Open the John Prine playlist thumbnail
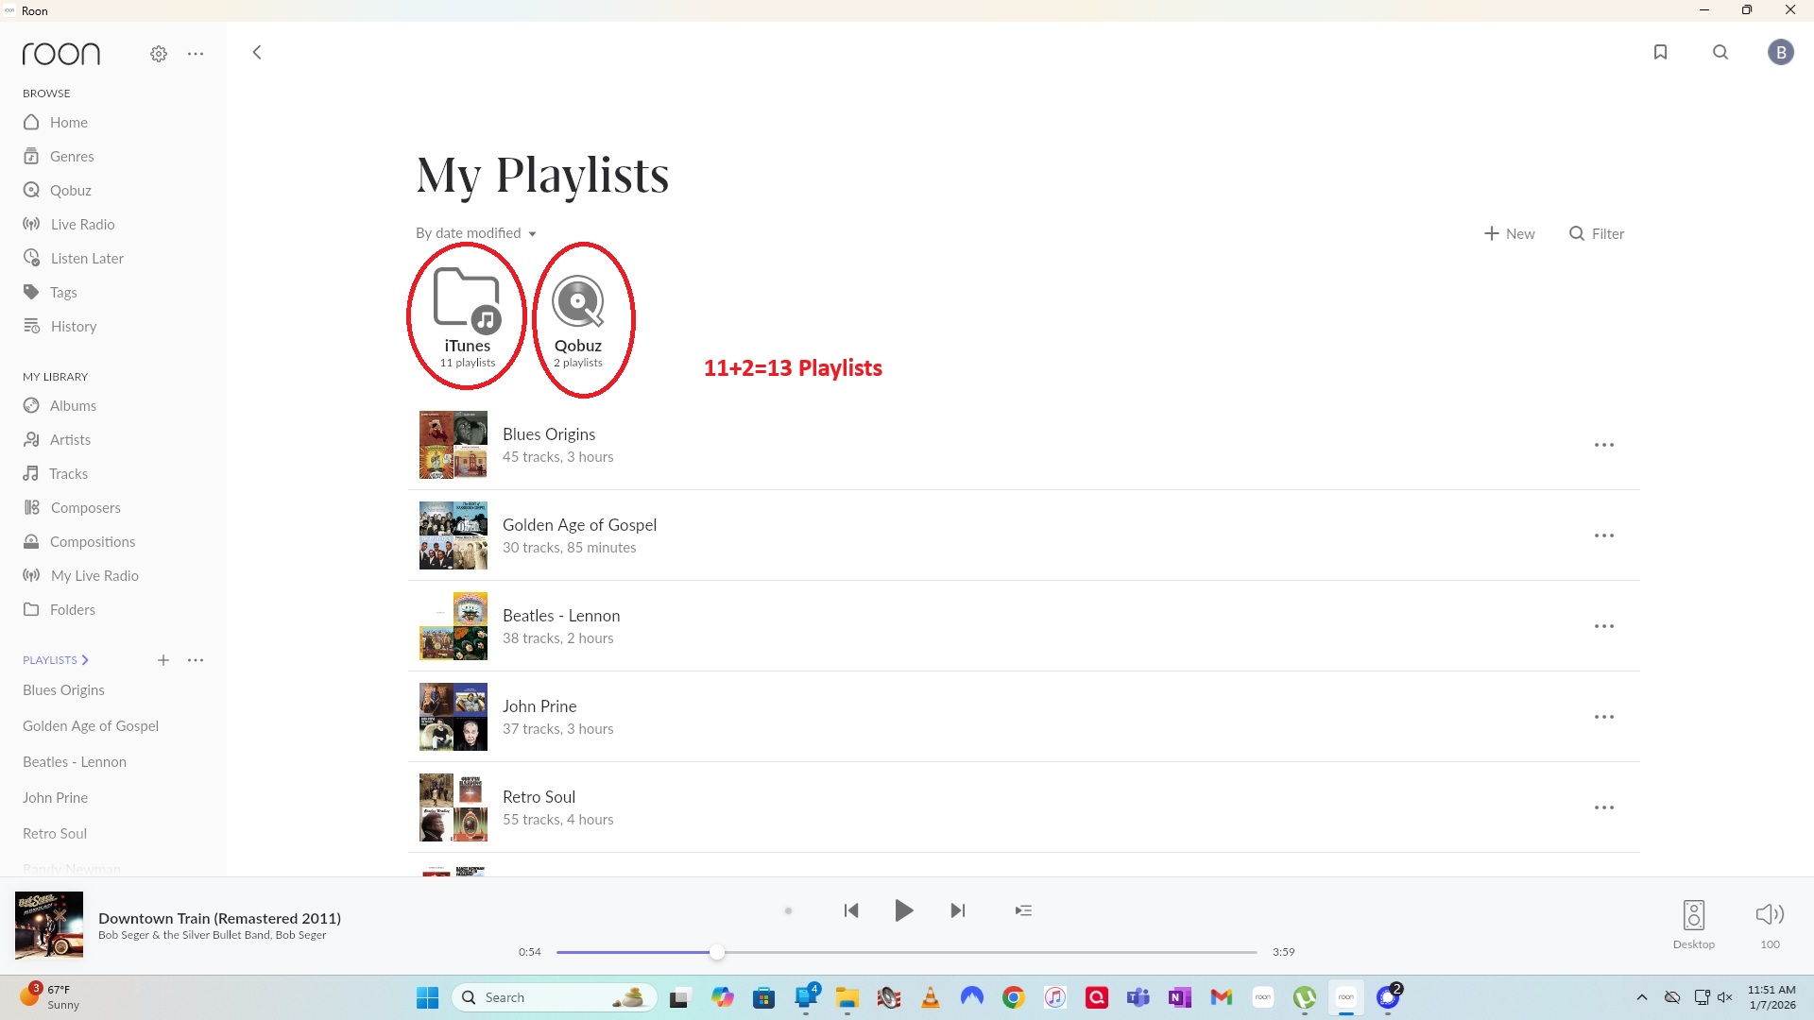The height and width of the screenshot is (1020, 1814). tap(453, 717)
